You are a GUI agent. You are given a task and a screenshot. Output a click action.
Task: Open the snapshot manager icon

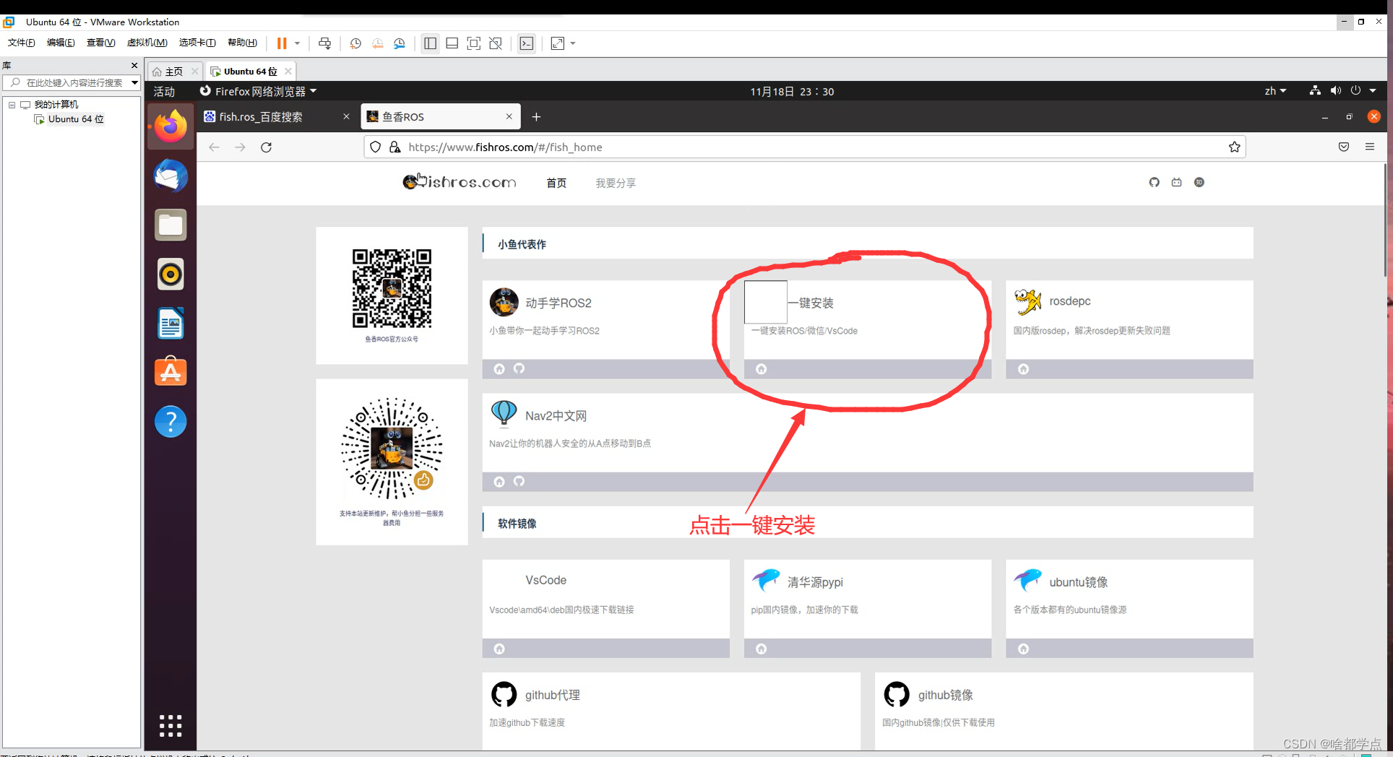tap(400, 43)
